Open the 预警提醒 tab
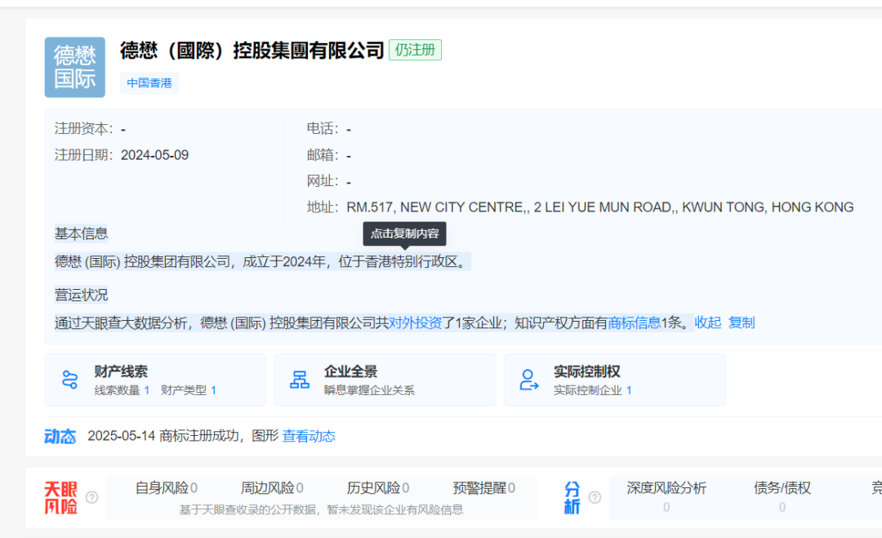Screen dimensions: 882x538 (483, 488)
